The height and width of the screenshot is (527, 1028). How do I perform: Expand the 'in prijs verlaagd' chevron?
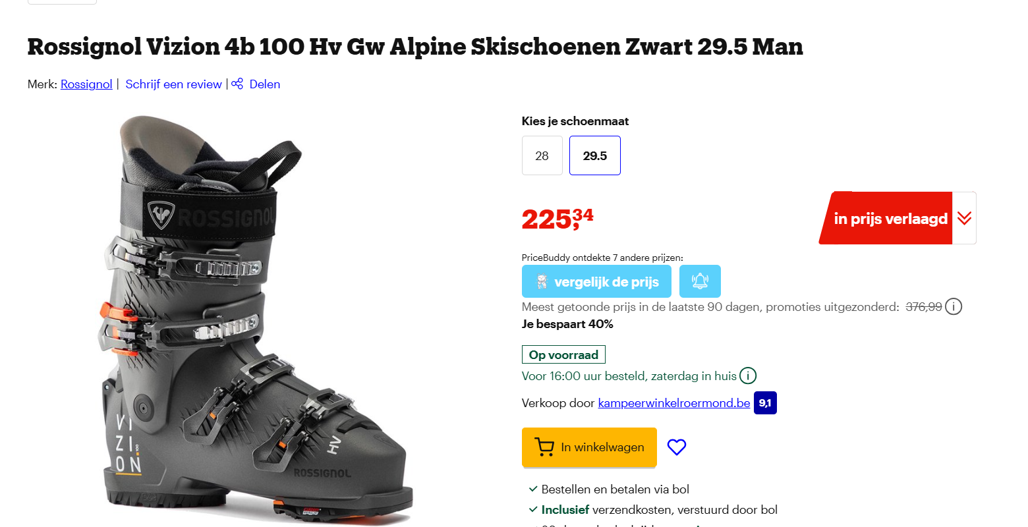(x=964, y=217)
